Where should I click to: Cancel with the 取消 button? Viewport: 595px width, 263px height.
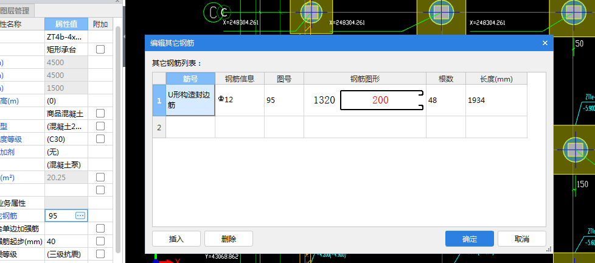(522, 239)
